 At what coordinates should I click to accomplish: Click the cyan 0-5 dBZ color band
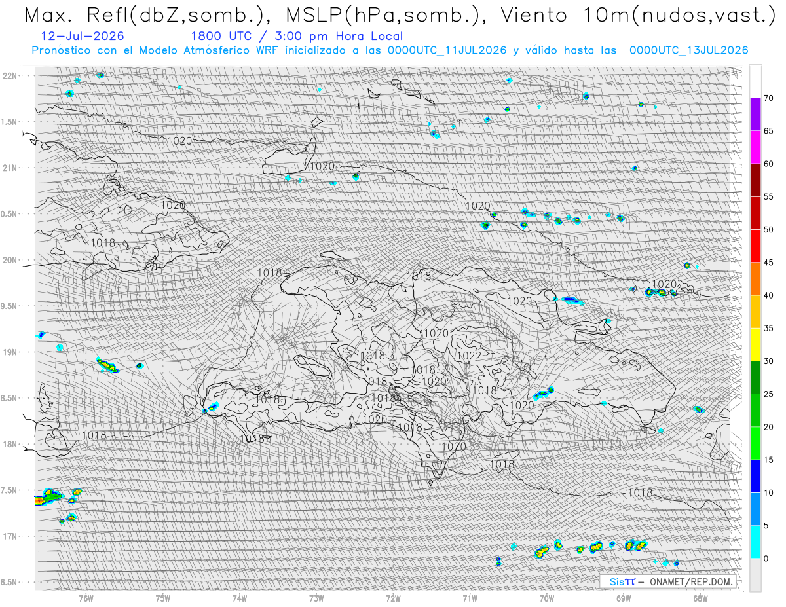coord(755,542)
